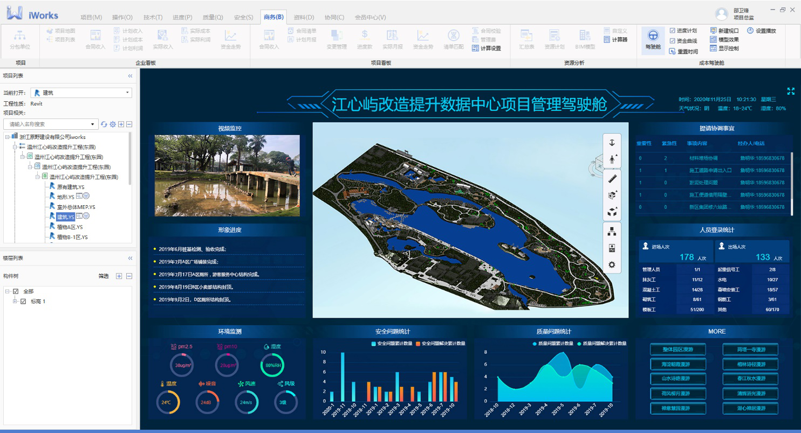Click the refresh icon beside project search

pyautogui.click(x=104, y=124)
